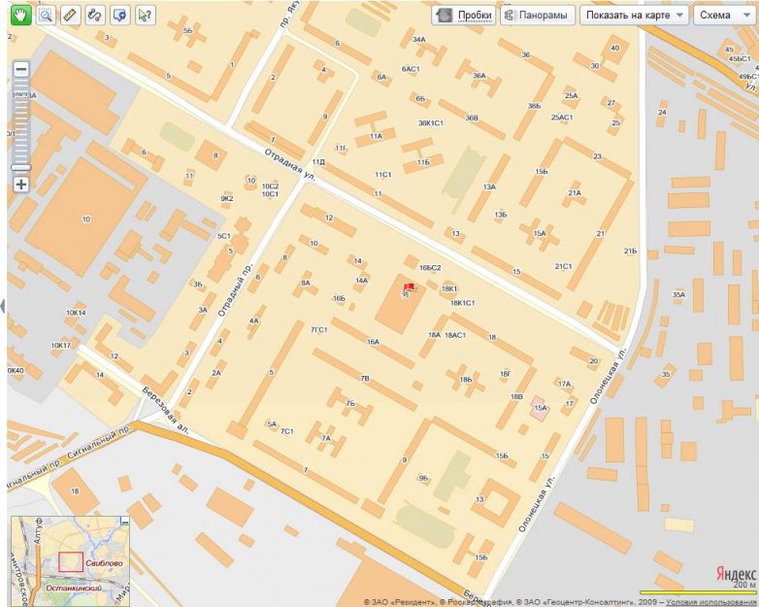Toggle the Пробки traffic layer
The image size is (759, 607).
(463, 16)
